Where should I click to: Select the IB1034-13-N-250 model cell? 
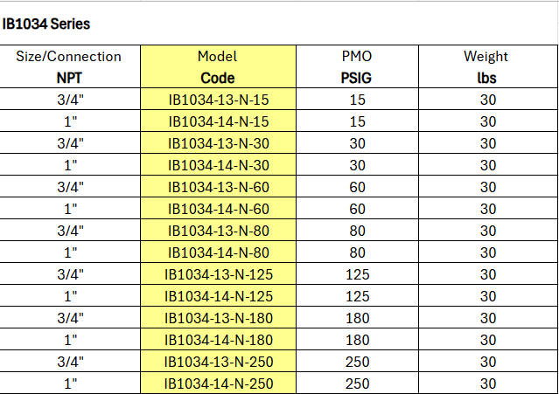(218, 362)
